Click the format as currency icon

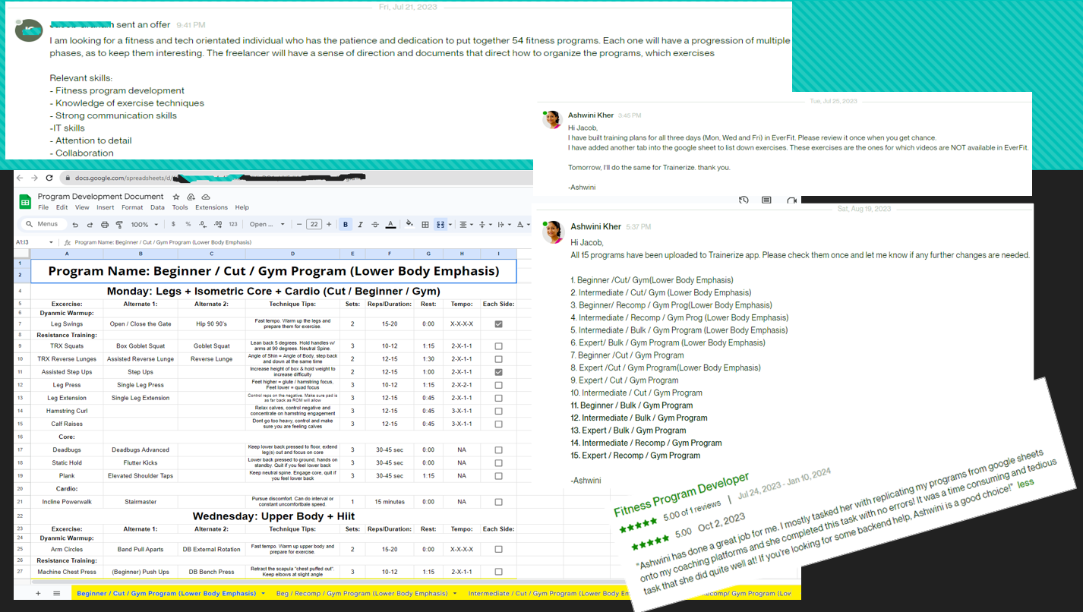click(173, 225)
